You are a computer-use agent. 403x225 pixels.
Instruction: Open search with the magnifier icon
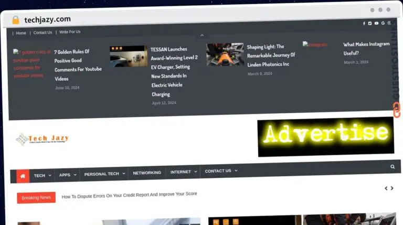point(393,167)
